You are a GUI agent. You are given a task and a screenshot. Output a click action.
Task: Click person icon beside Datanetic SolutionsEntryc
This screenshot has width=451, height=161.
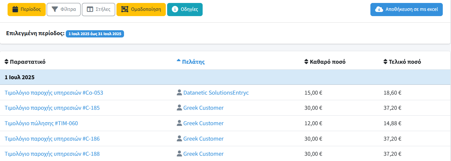pos(179,93)
